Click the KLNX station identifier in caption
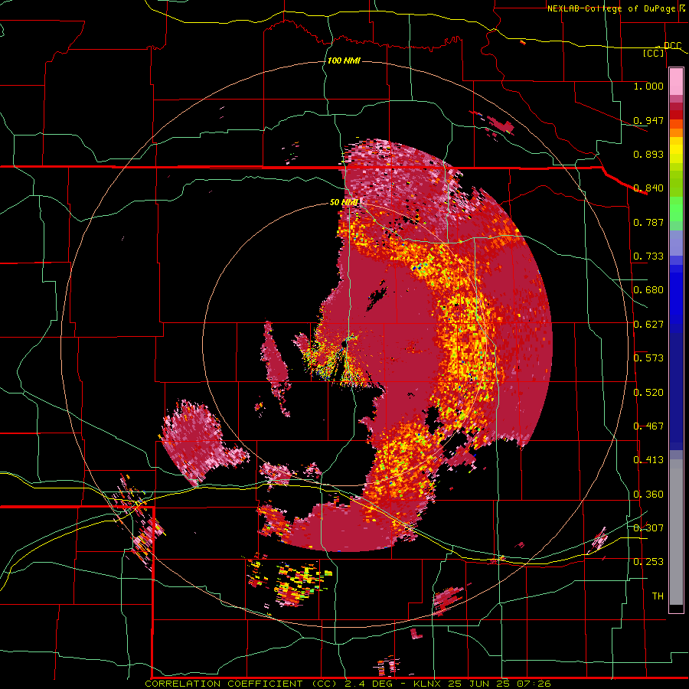The width and height of the screenshot is (689, 689). (429, 684)
